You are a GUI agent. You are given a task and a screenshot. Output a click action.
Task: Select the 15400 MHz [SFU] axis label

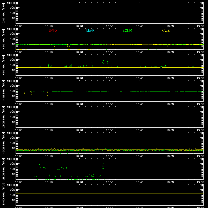tap(4, 195)
